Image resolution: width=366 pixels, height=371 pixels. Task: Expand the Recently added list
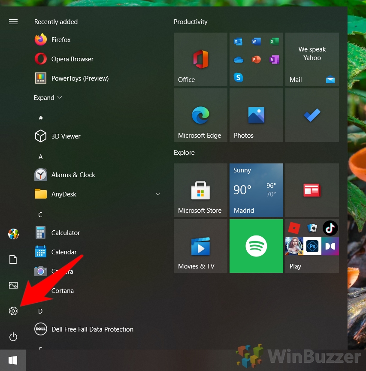(48, 97)
